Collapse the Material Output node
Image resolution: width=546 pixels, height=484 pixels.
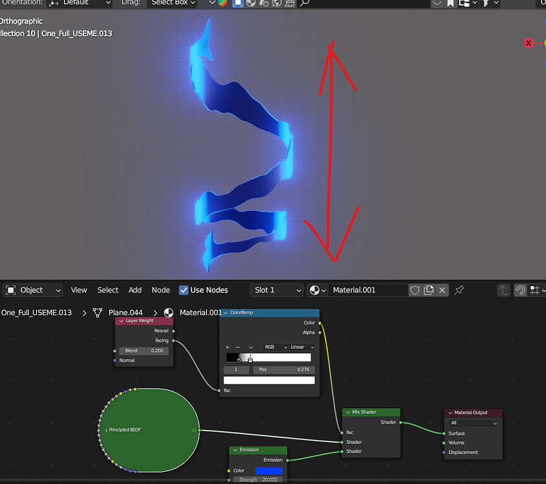coord(450,413)
